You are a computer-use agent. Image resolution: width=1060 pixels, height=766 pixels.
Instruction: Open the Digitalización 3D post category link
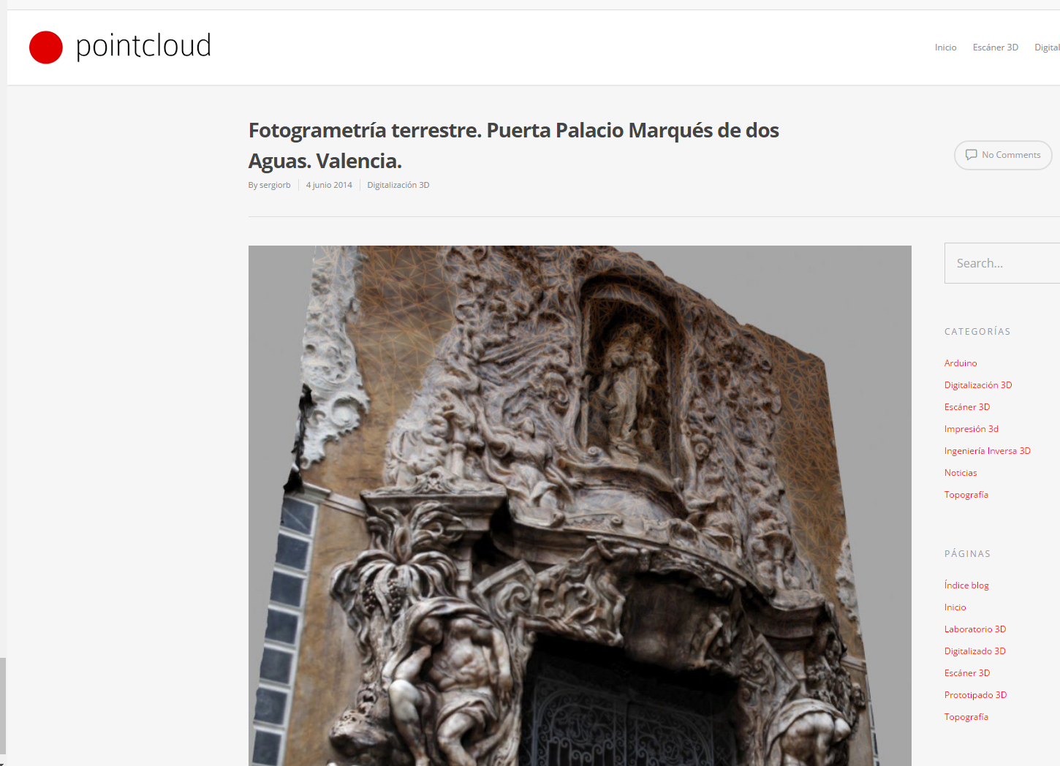pyautogui.click(x=398, y=185)
